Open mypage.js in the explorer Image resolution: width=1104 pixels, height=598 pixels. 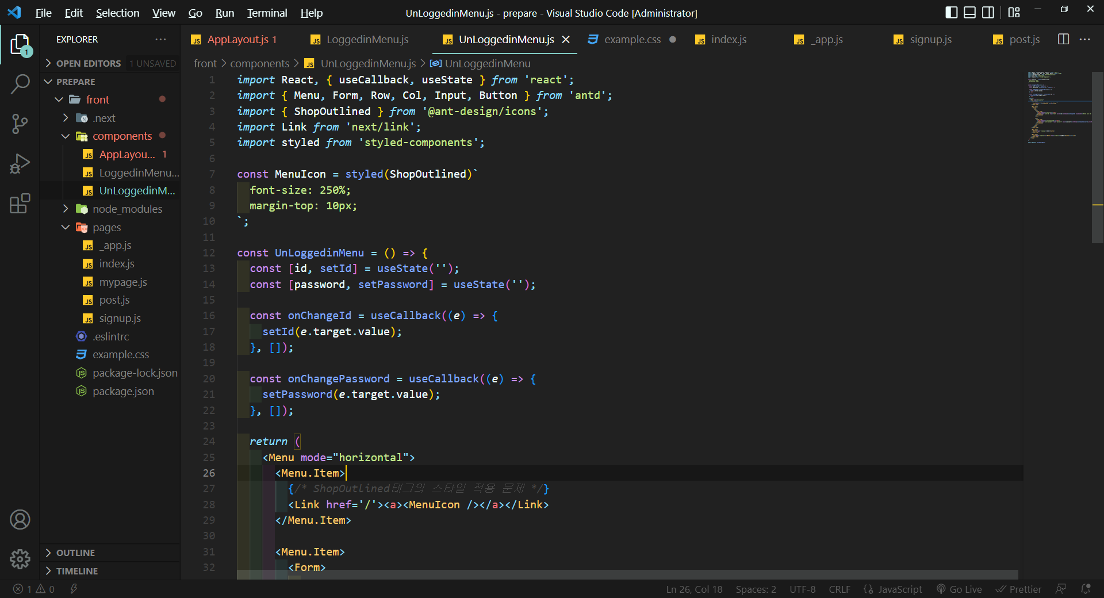pos(123,282)
